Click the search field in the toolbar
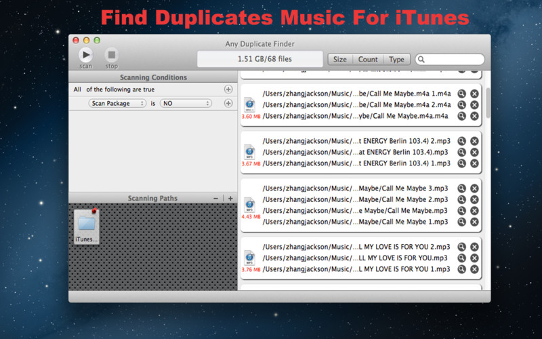The width and height of the screenshot is (542, 339). [450, 60]
